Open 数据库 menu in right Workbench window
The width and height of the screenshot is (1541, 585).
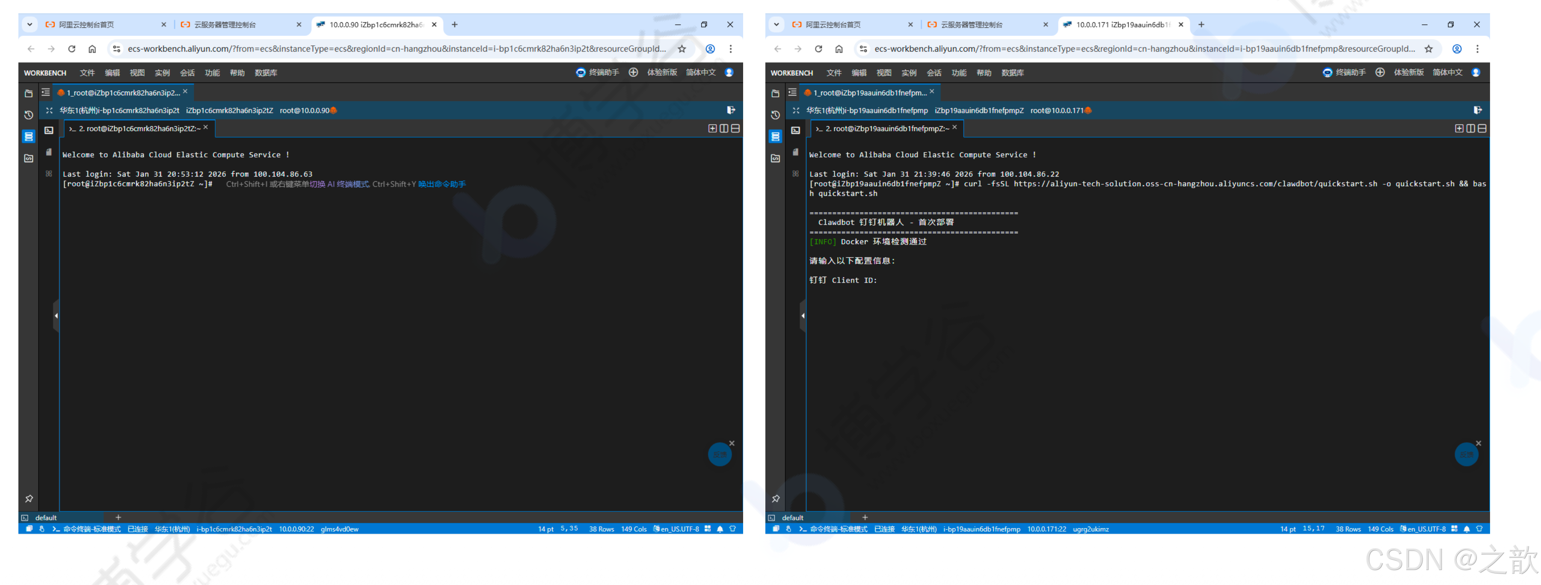click(x=1012, y=73)
